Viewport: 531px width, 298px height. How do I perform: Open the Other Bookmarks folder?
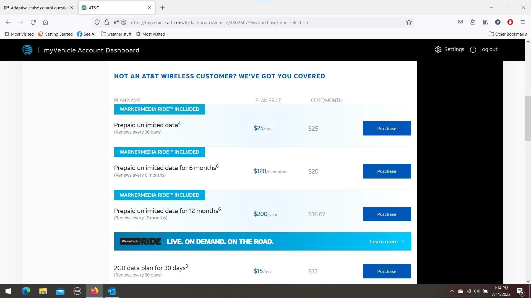[507, 34]
